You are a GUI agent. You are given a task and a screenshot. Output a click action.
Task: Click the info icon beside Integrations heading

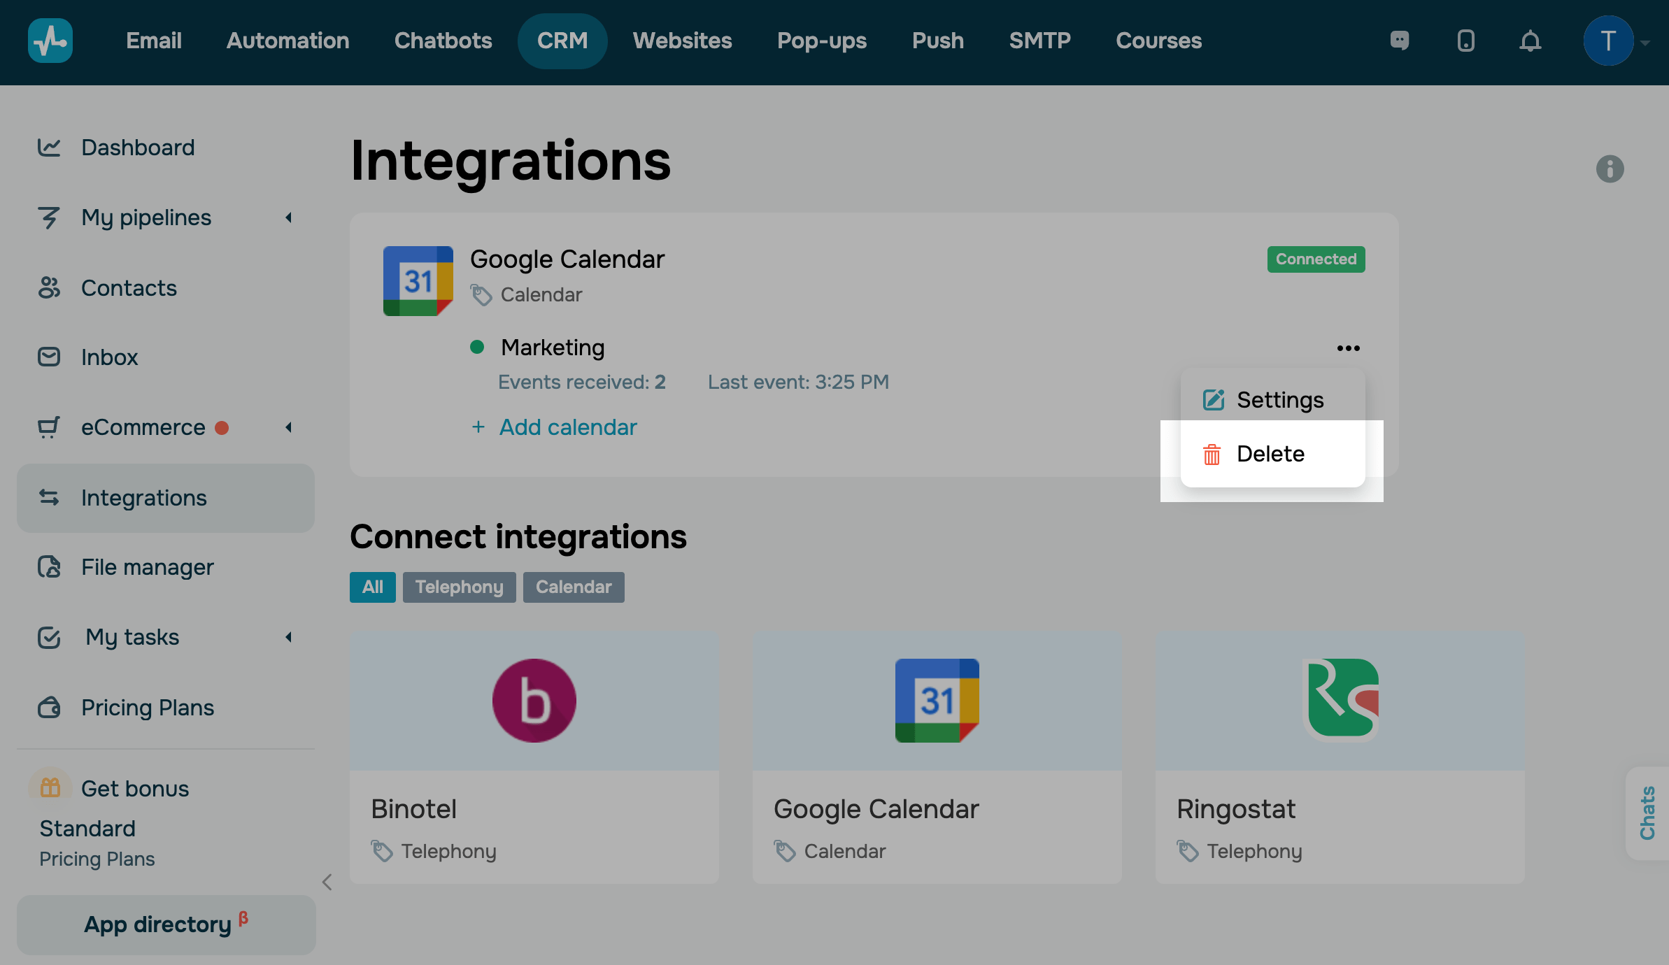tap(1610, 169)
